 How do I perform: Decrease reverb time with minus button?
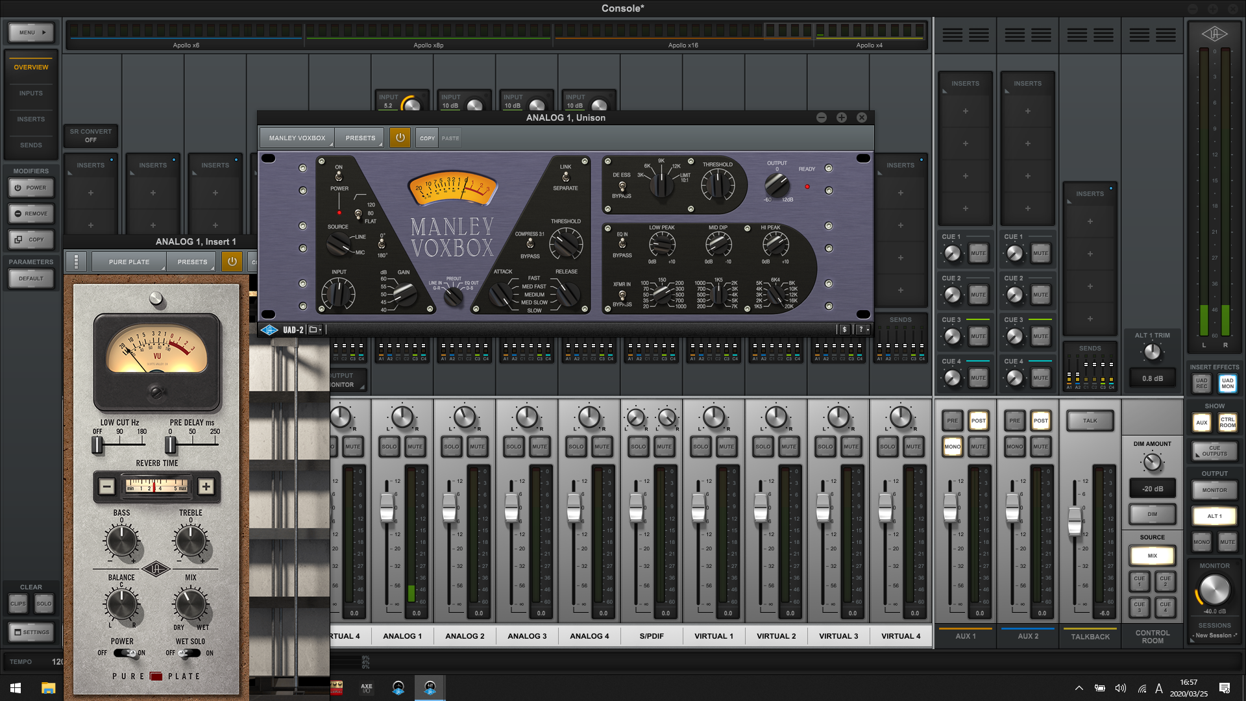[x=107, y=487]
